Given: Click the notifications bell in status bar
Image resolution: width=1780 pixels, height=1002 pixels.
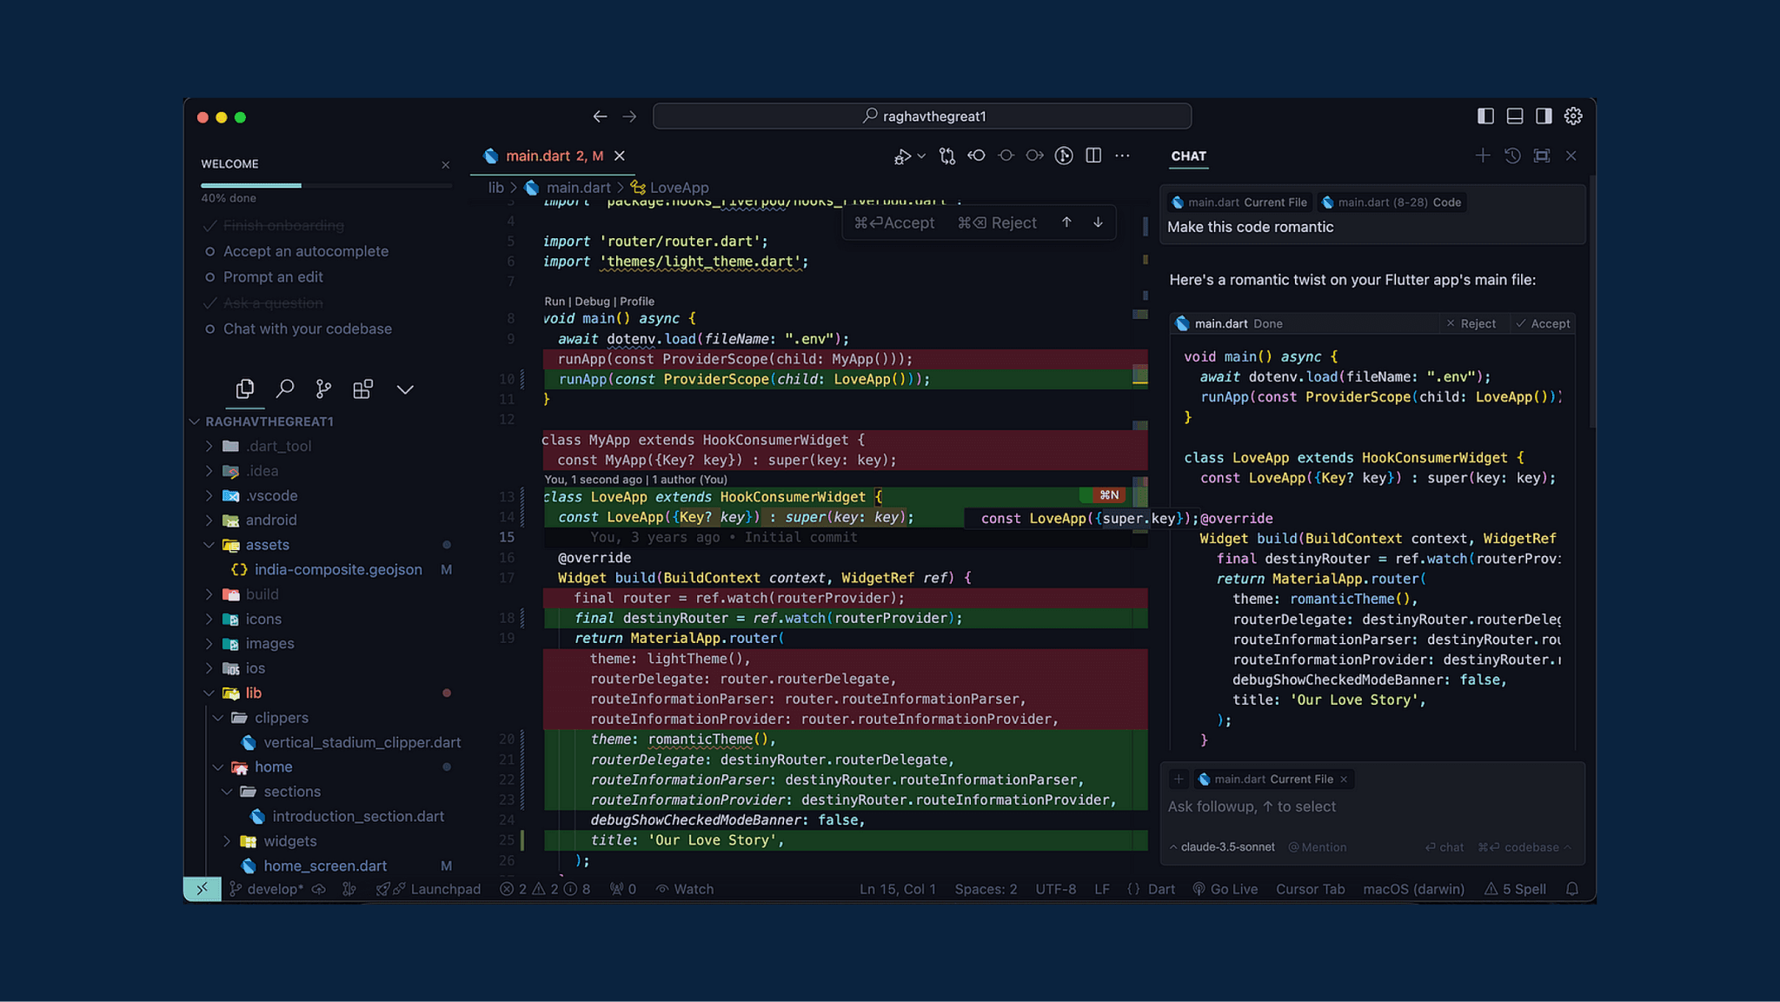Looking at the screenshot, I should point(1572,889).
